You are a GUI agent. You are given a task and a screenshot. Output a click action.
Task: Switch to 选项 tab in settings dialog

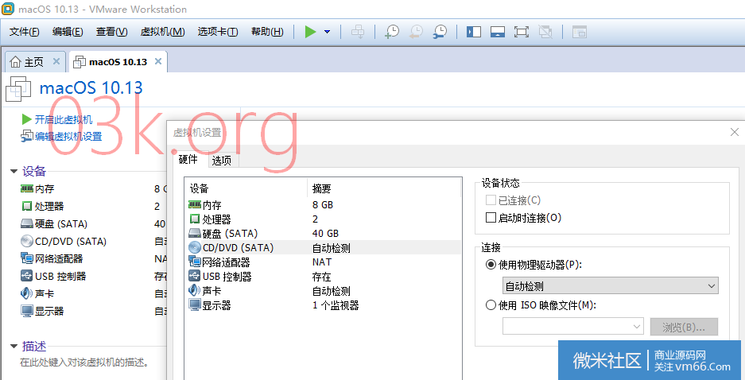tap(222, 161)
